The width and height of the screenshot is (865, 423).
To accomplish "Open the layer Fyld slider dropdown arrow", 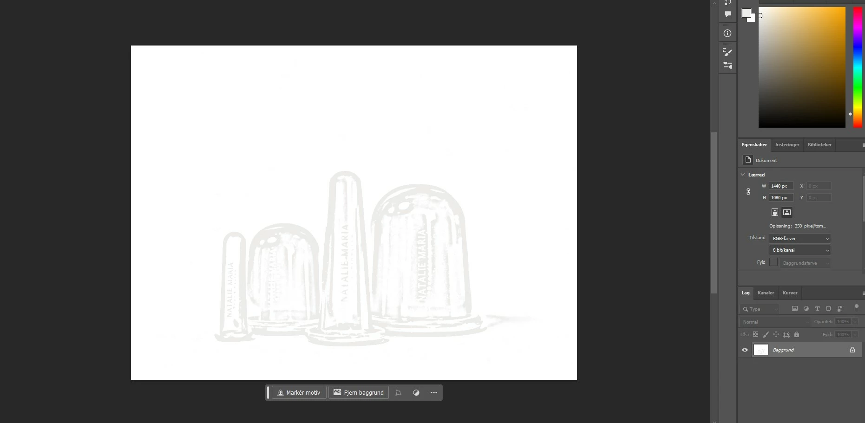I will (x=855, y=334).
